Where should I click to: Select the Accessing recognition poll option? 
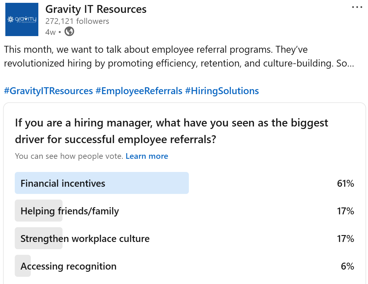[69, 266]
